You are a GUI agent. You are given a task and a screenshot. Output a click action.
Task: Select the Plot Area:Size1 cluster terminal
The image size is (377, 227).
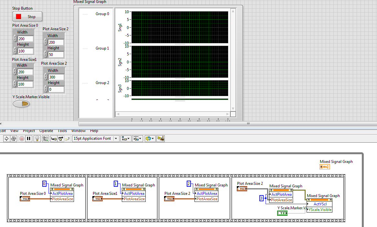[x=97, y=199]
